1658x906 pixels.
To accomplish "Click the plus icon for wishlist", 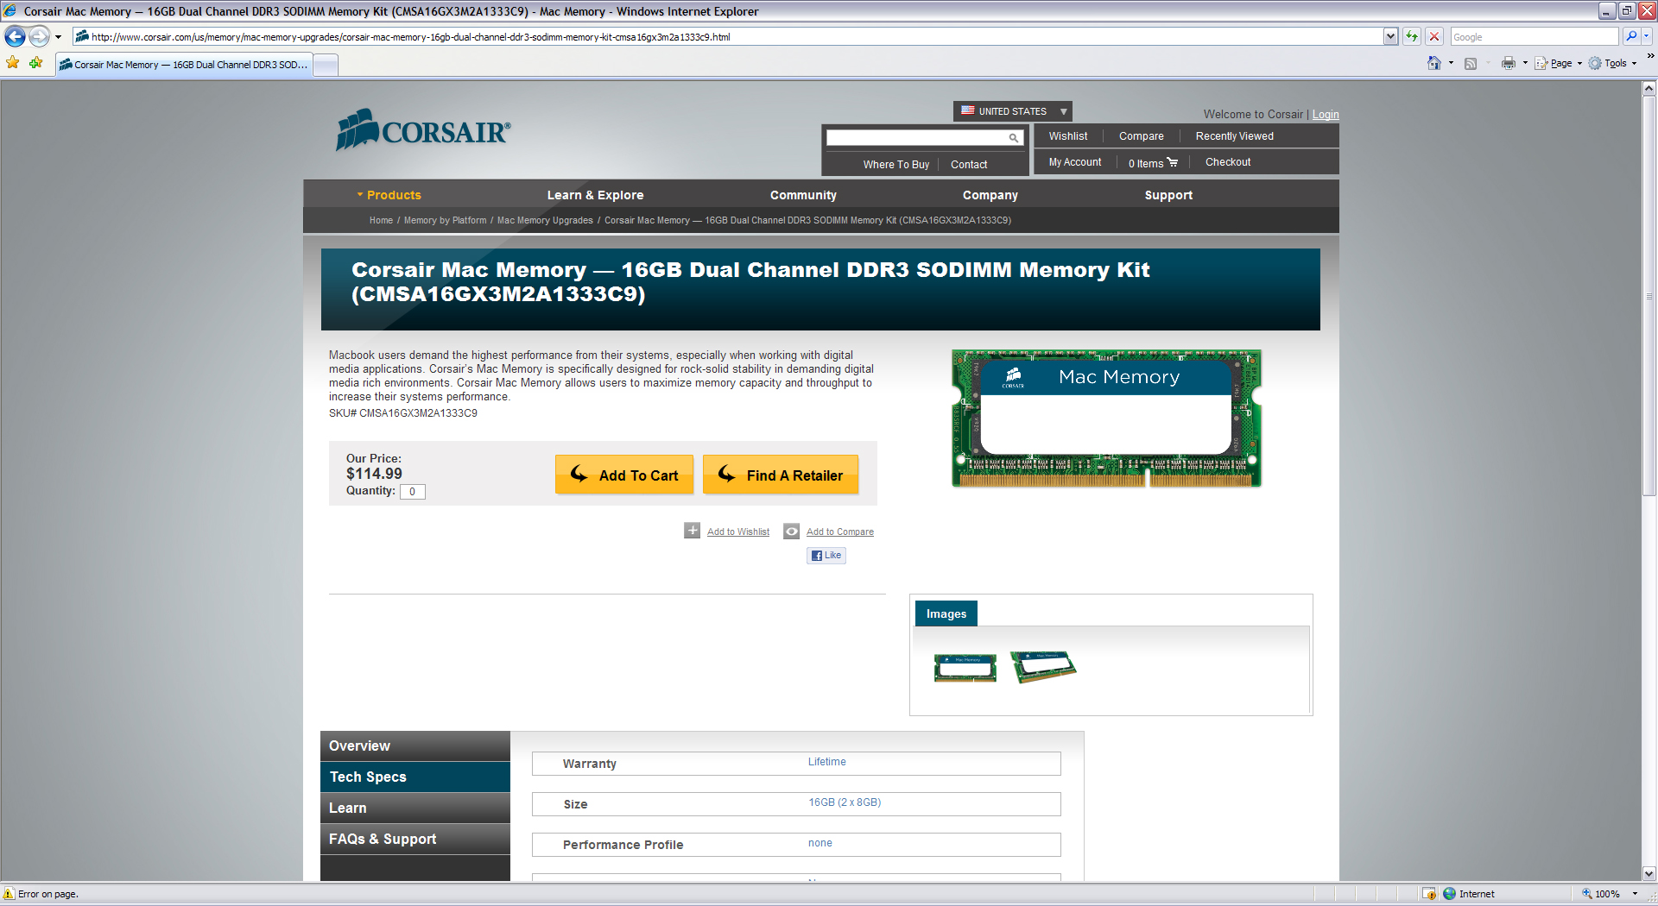I will click(692, 531).
